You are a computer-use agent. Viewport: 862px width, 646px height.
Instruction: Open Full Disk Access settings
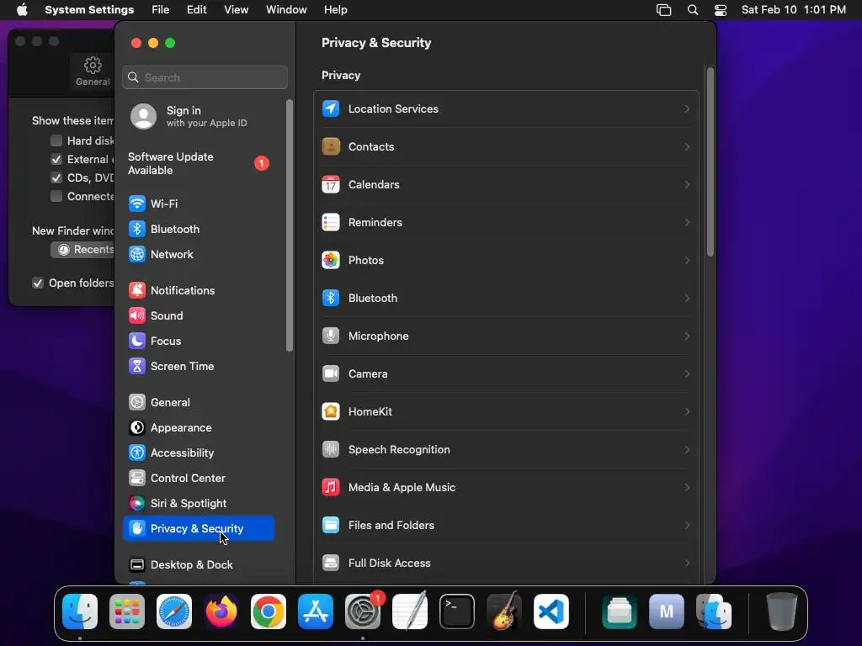pyautogui.click(x=506, y=564)
